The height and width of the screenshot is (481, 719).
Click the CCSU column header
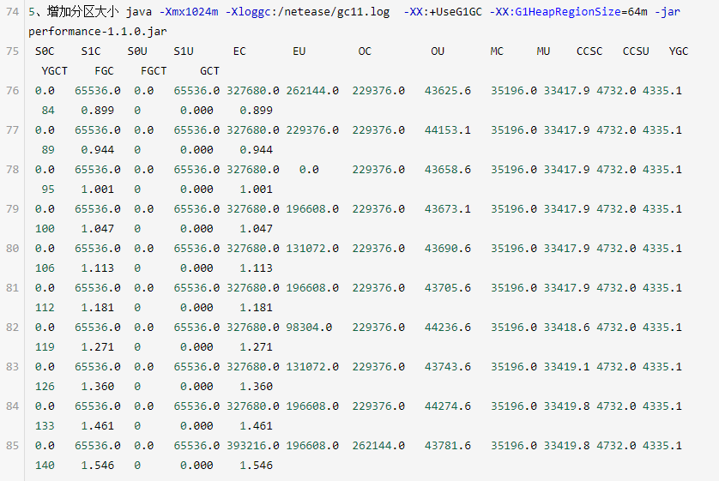[x=636, y=51]
